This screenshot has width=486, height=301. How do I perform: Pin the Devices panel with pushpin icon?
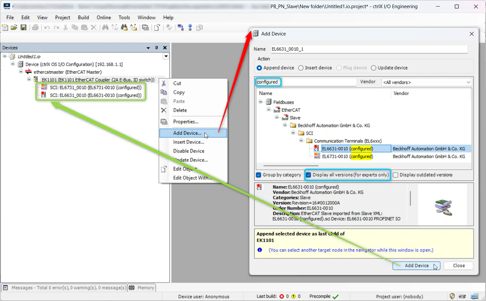click(156, 48)
